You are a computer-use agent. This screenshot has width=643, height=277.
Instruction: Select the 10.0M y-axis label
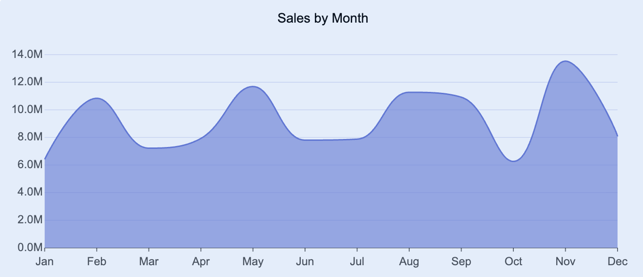click(27, 110)
